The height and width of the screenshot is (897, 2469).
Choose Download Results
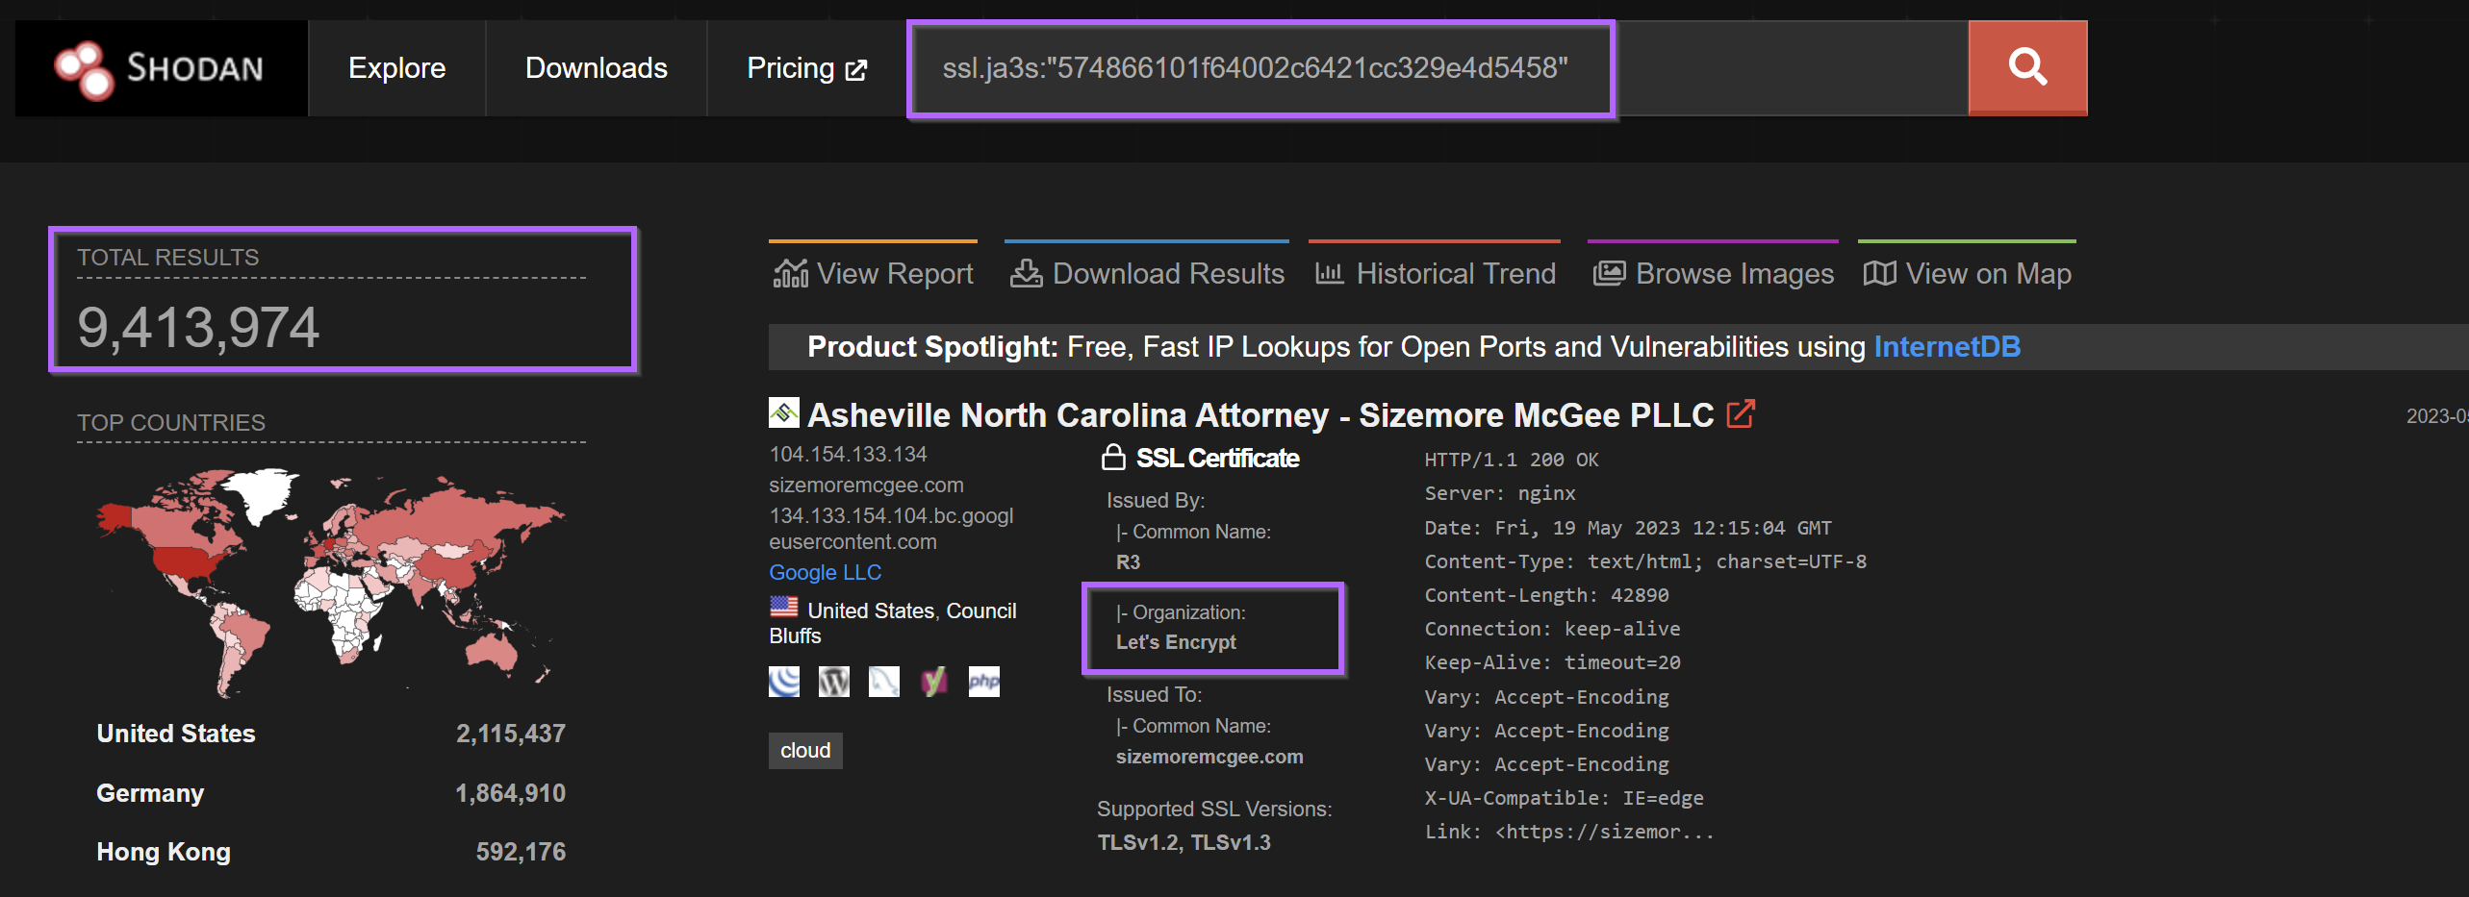tap(1147, 274)
